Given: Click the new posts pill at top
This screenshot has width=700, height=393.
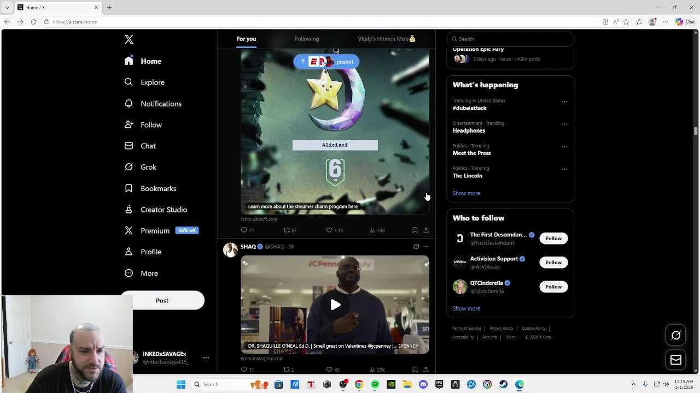Looking at the screenshot, I should 326,62.
